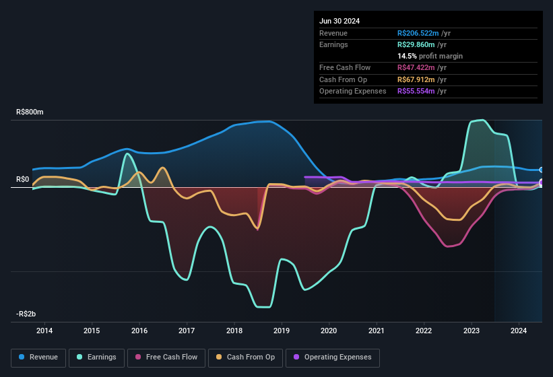
Task: Select the 2014 x-axis label
Action: click(44, 331)
